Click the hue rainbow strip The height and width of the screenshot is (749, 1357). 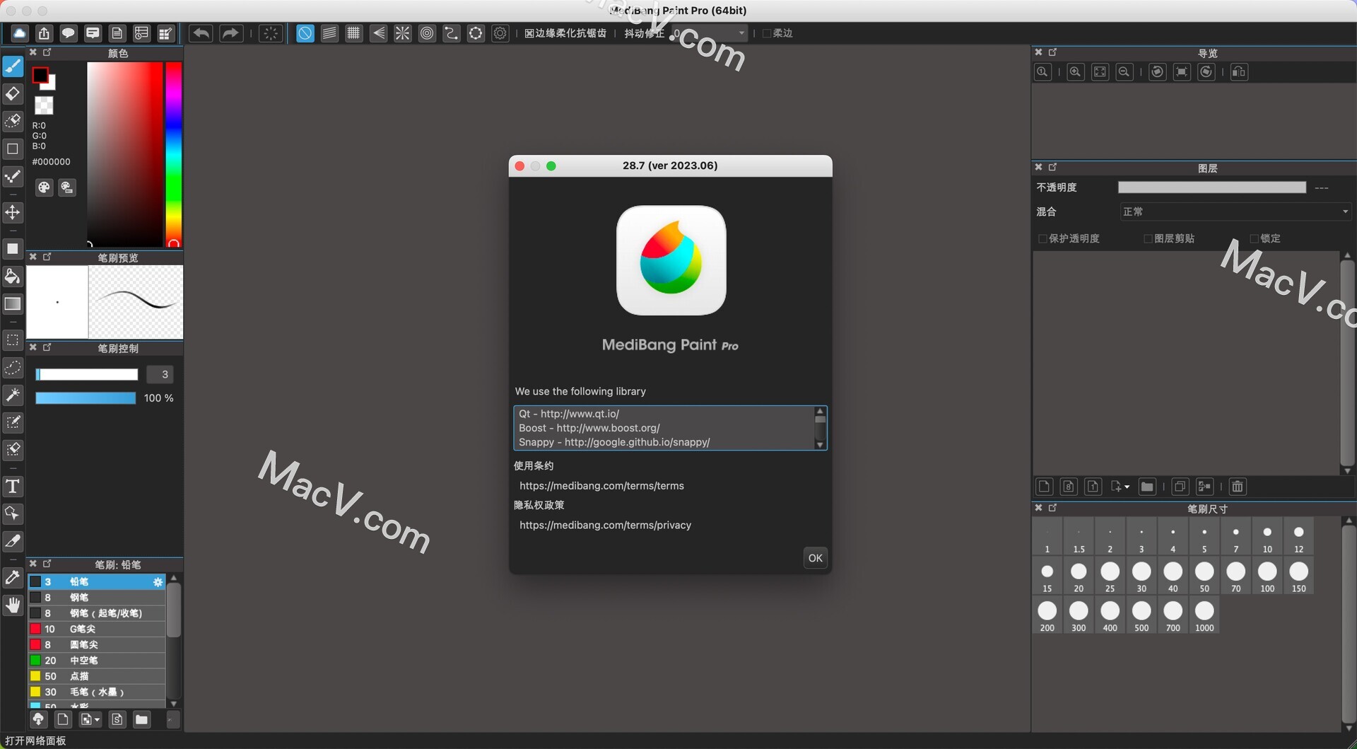pos(174,153)
